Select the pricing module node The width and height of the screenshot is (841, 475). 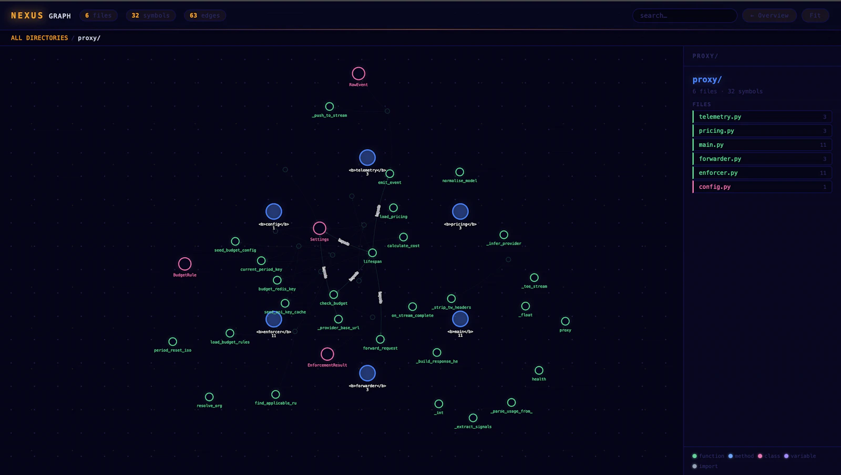(x=460, y=212)
